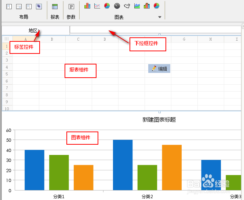Expand the 图表 chart gallery dropdown arrow
The height and width of the screenshot is (200, 244).
click(x=160, y=17)
